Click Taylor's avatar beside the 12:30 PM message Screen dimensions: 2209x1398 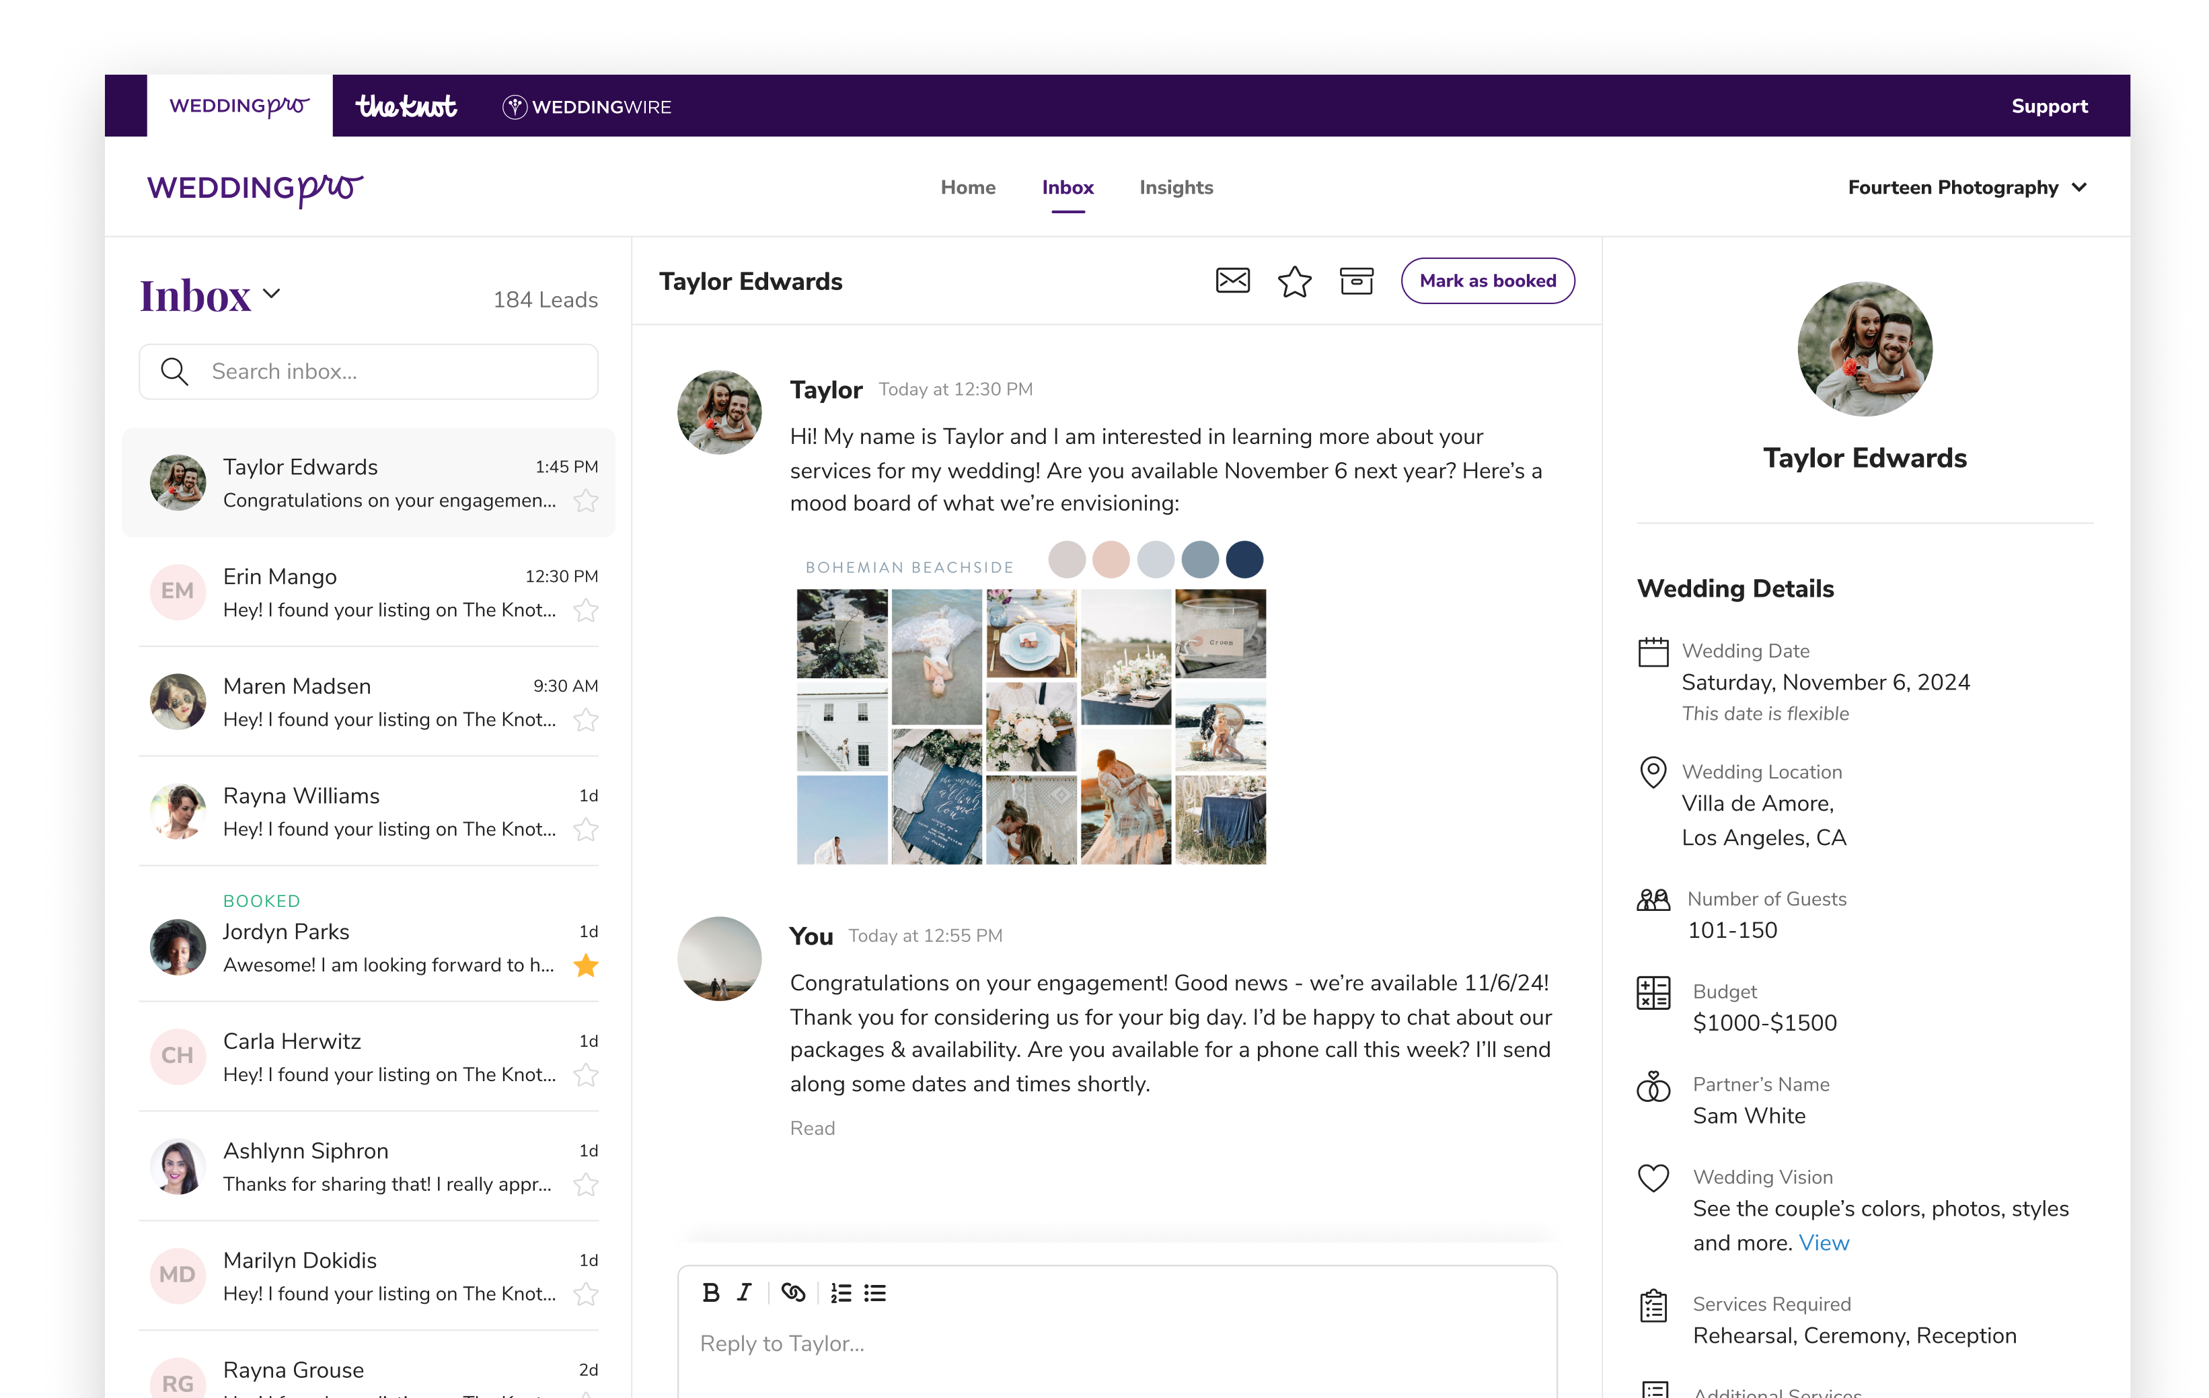(x=719, y=412)
